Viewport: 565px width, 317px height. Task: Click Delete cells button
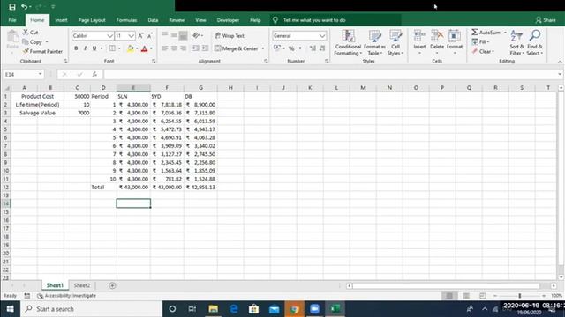(437, 42)
